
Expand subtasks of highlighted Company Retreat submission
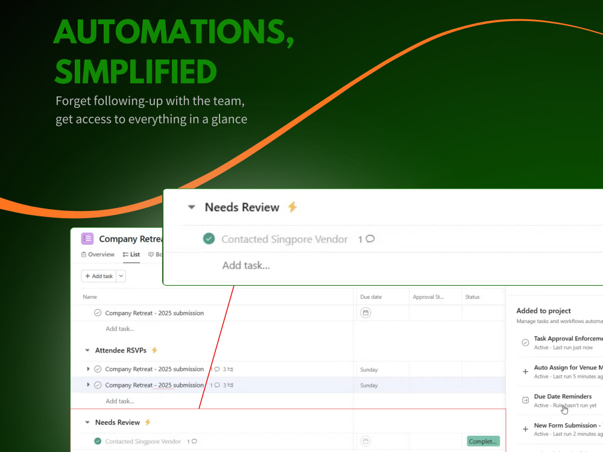tap(88, 385)
